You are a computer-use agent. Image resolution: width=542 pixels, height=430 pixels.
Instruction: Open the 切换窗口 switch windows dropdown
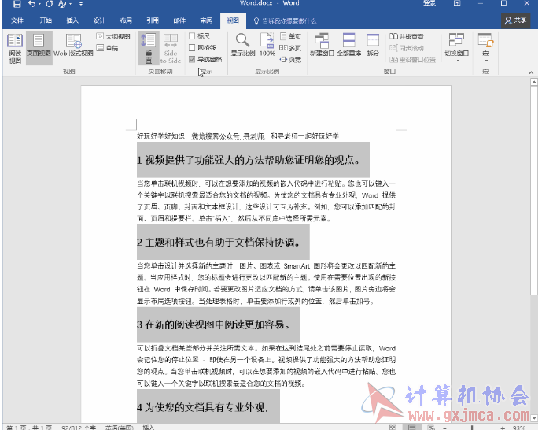click(456, 47)
